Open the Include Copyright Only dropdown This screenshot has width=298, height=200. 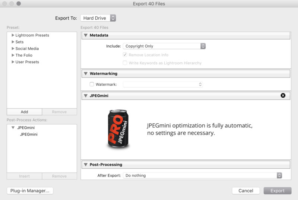point(164,46)
